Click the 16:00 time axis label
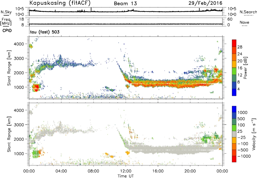Screen dimensions: 257x178 pos(158,171)
